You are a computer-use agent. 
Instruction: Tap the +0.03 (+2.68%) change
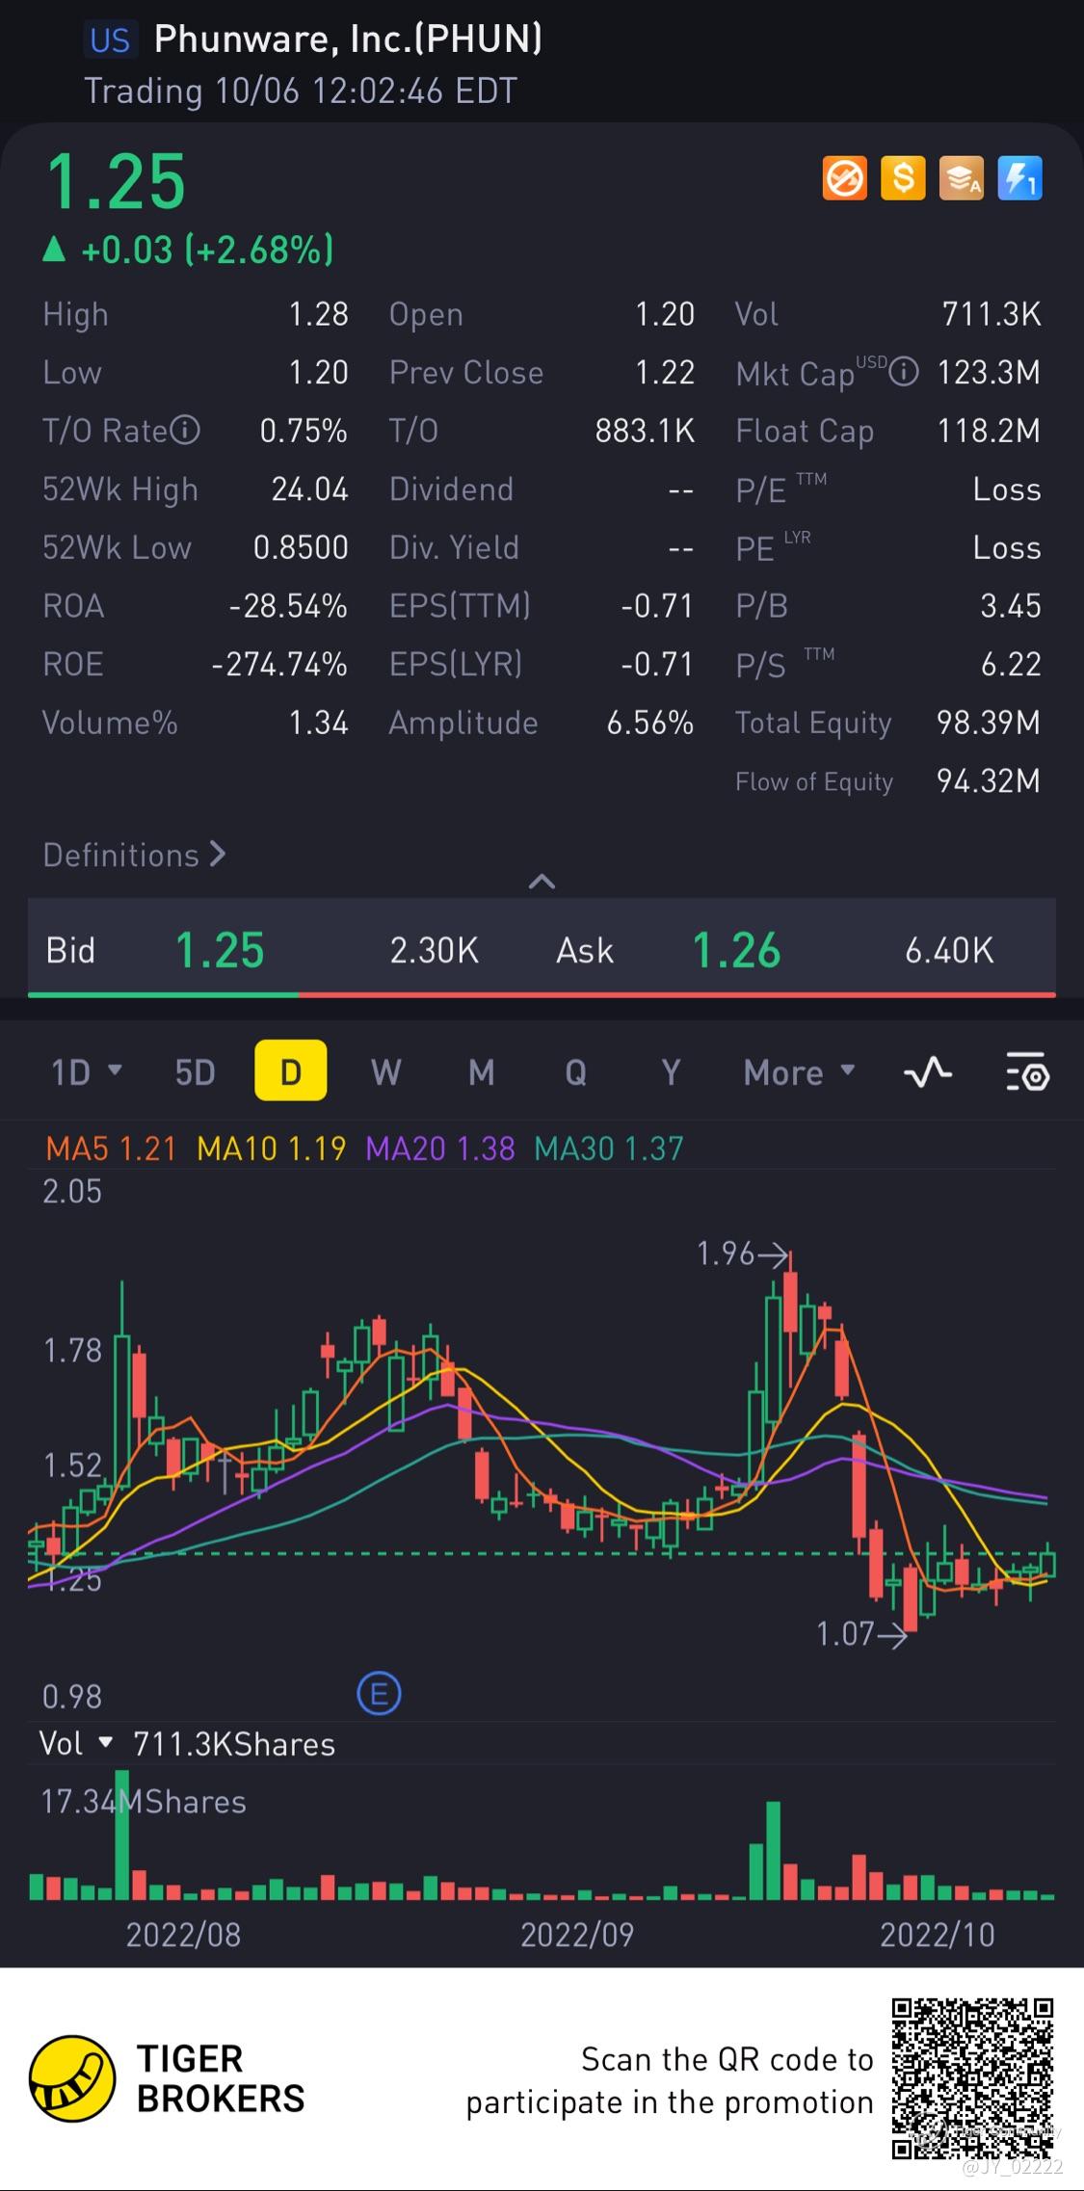(189, 250)
